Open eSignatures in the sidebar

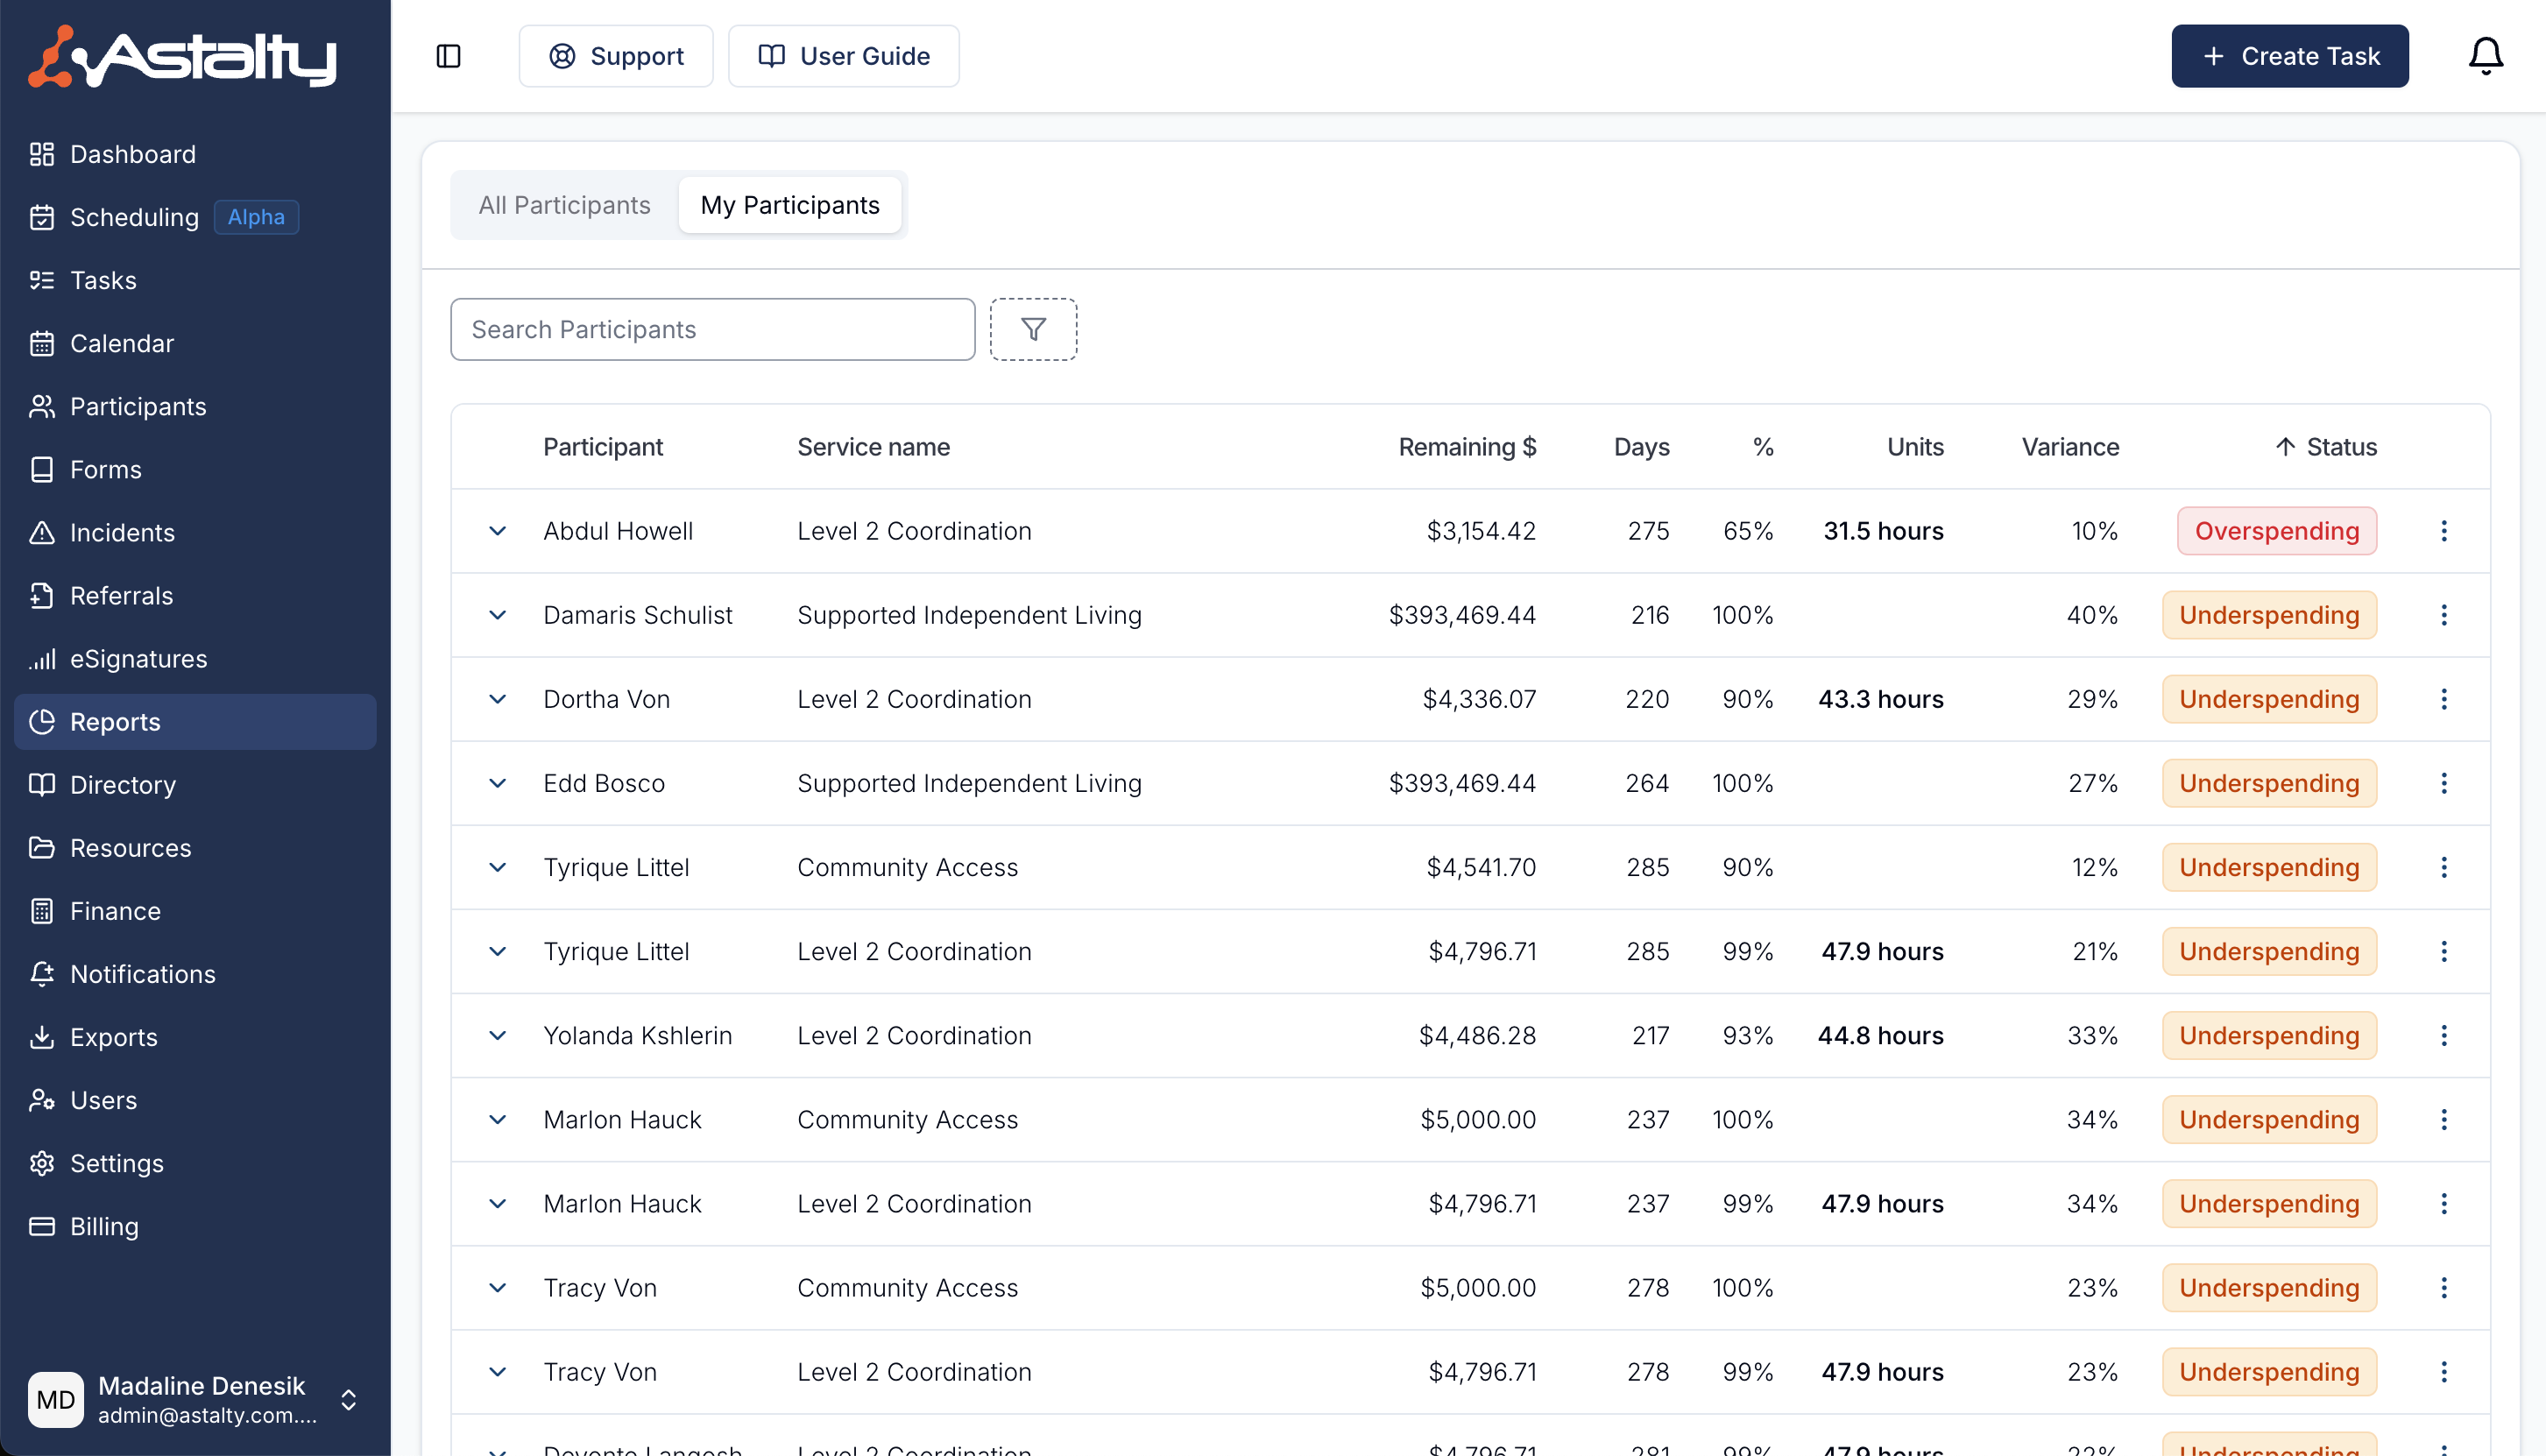pyautogui.click(x=195, y=658)
